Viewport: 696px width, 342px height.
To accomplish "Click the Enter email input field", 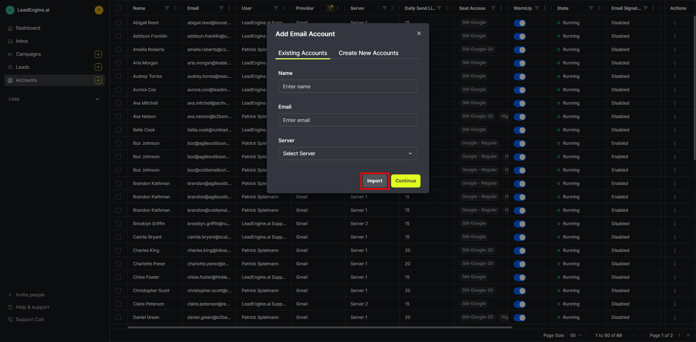I will click(348, 120).
